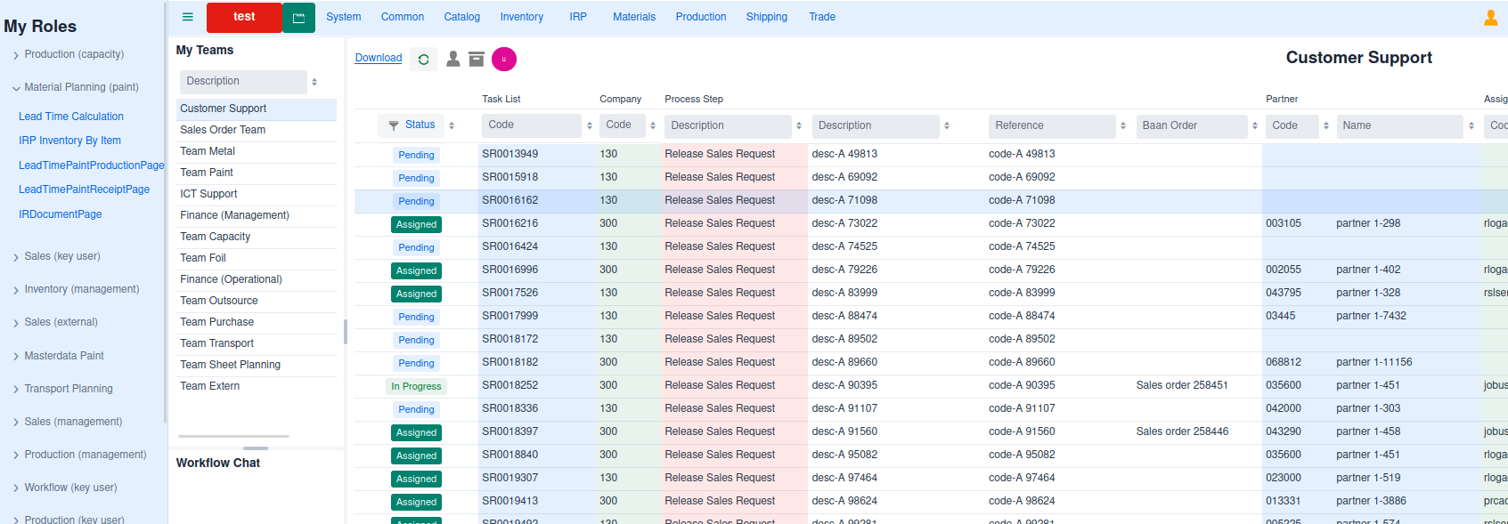Expand Sales (external) role
1508x524 pixels.
pos(16,323)
